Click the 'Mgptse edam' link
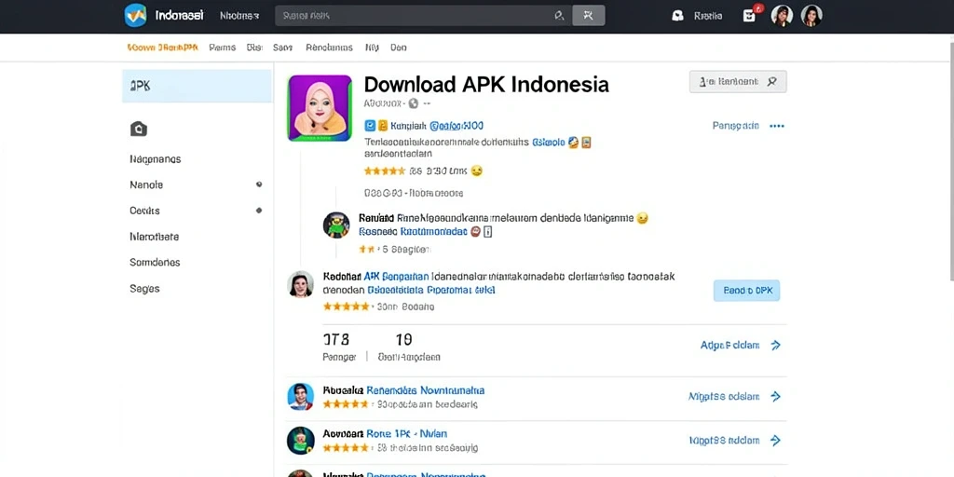The width and height of the screenshot is (954, 477). click(x=724, y=397)
